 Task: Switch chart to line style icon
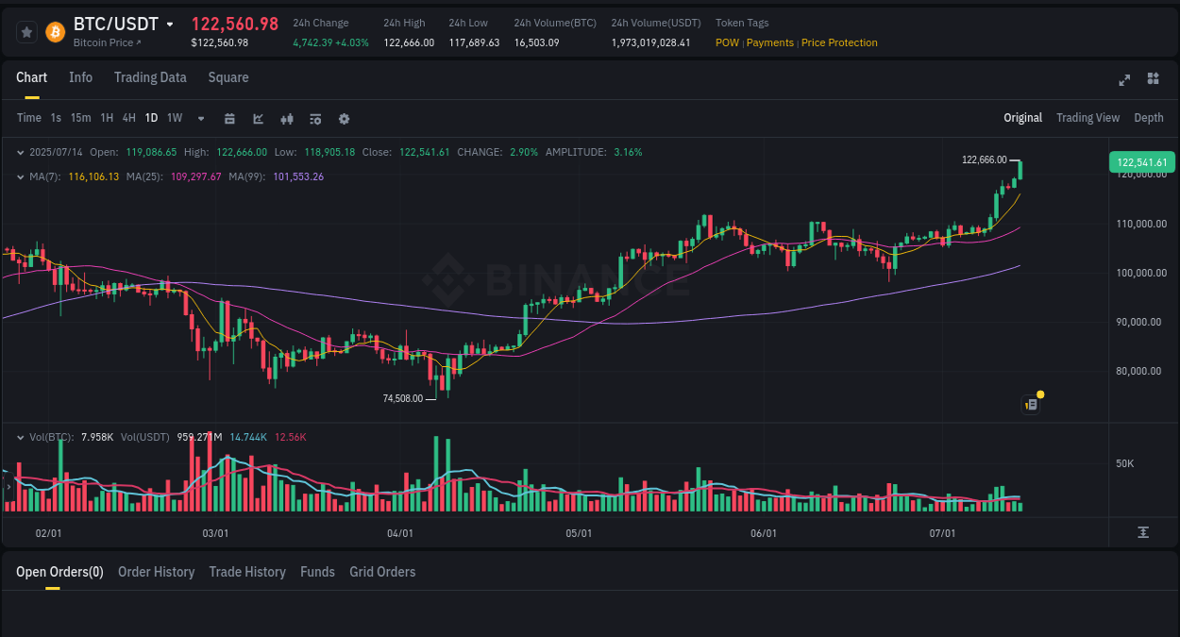point(257,119)
